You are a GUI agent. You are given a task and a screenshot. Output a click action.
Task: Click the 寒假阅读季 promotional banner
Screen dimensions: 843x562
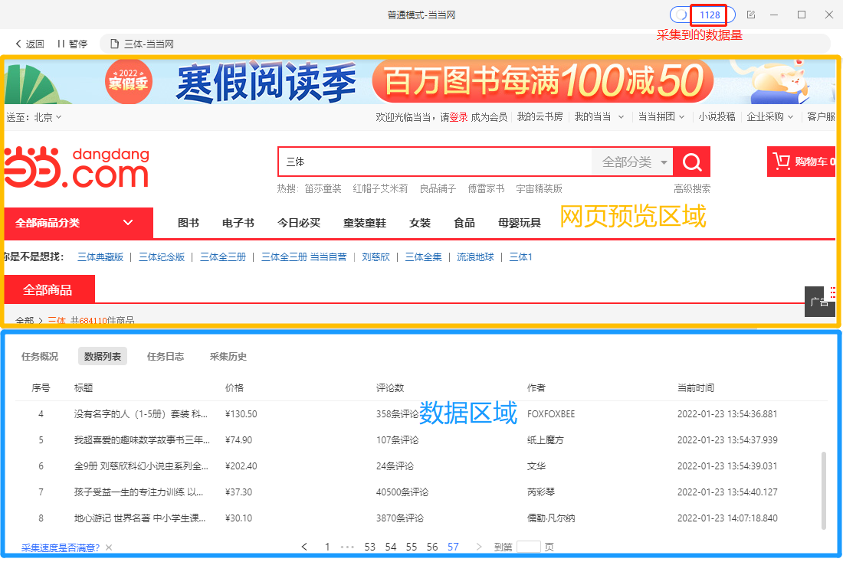pos(420,82)
